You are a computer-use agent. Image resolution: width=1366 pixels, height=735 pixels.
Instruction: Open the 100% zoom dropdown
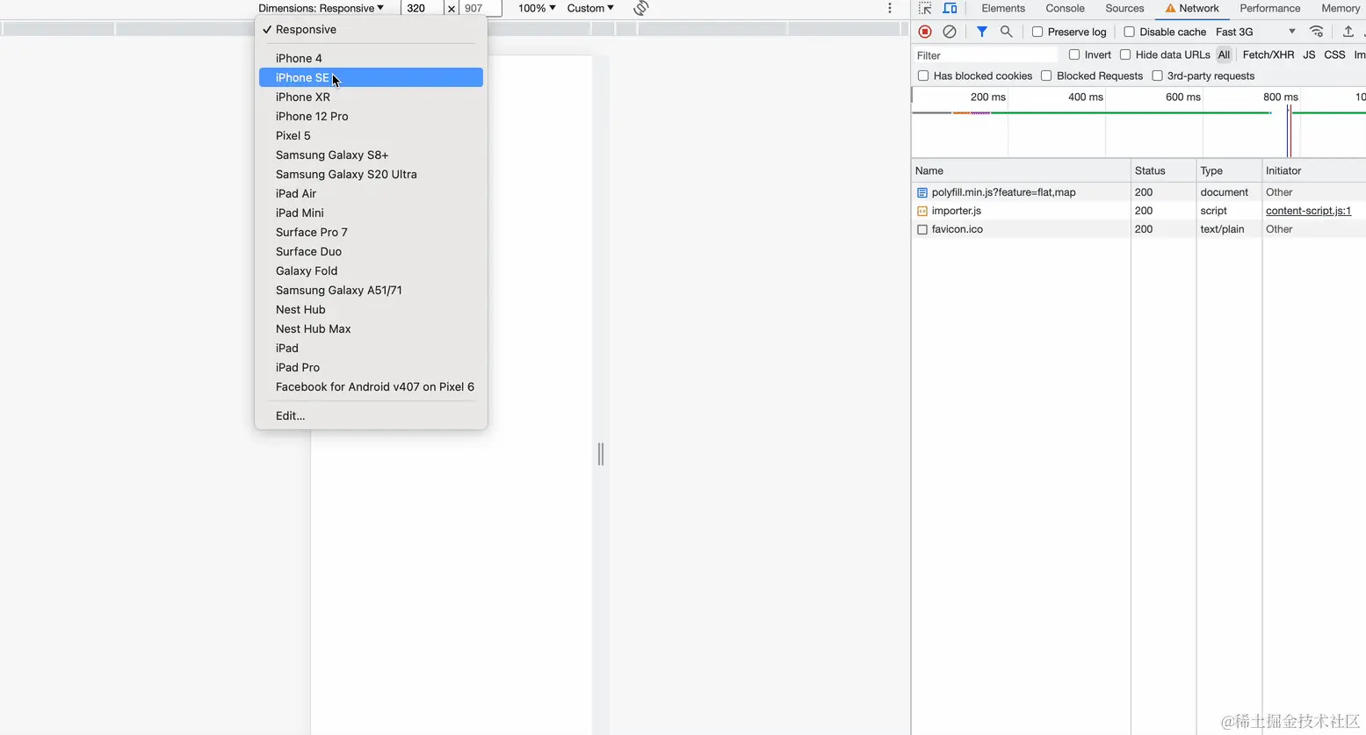[x=537, y=8]
